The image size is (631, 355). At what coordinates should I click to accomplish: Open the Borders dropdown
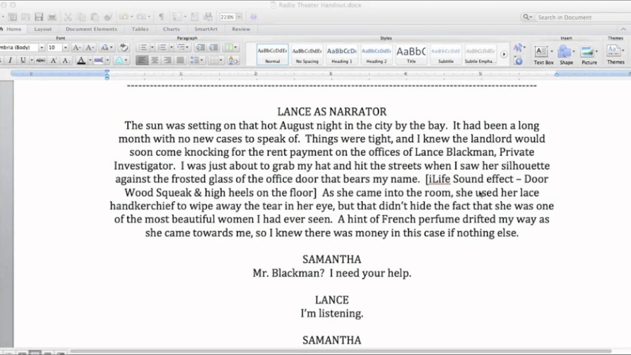(215, 60)
